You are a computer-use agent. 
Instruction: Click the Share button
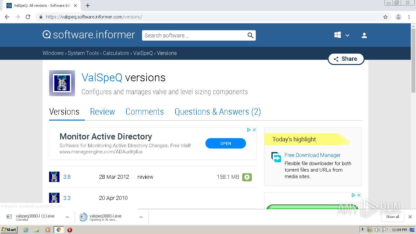(346, 59)
